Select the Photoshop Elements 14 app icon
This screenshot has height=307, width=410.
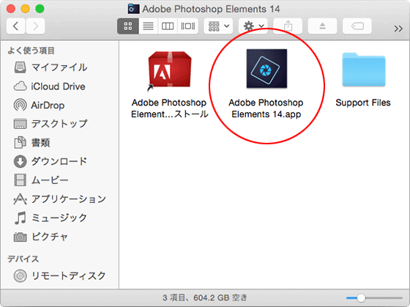[266, 68]
